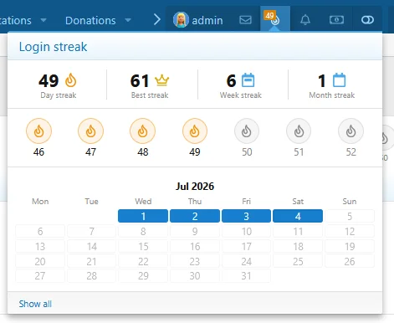Select the grey day 50 flame badge
The image size is (394, 323).
[x=247, y=131]
